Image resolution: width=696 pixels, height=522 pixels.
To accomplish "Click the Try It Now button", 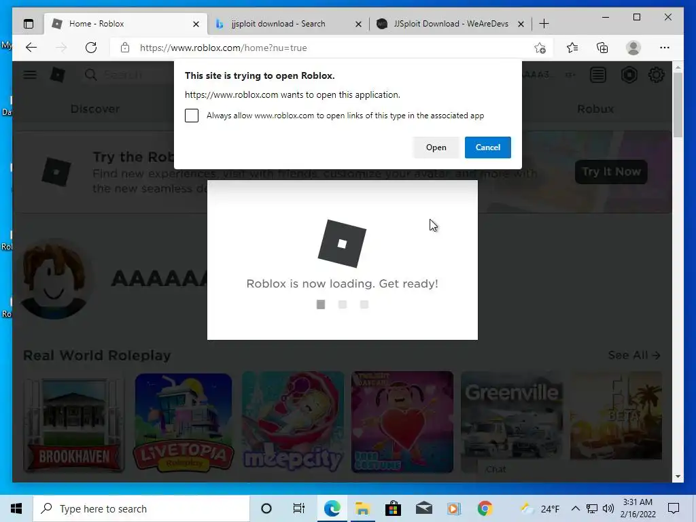I will click(611, 172).
